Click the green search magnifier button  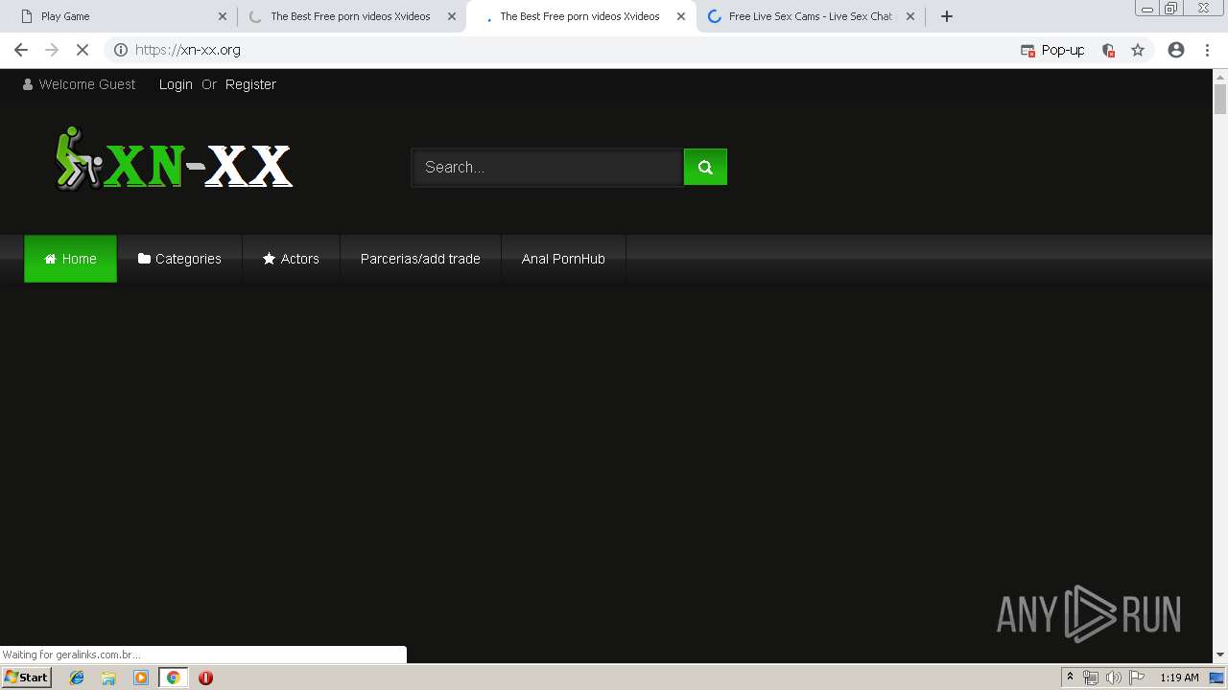(x=705, y=167)
